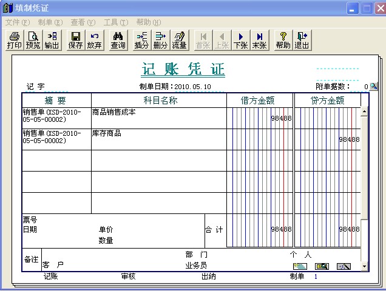Click the 部门 label
This screenshot has width=386, height=291.
point(196,255)
